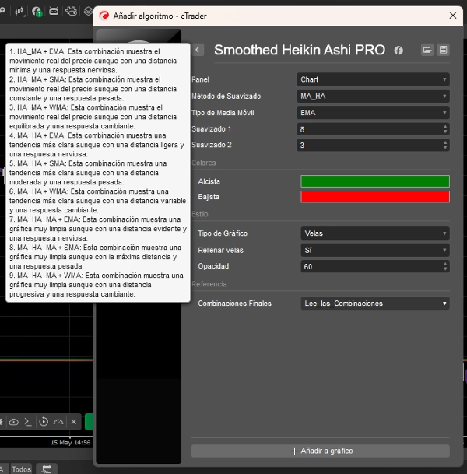Screen dimensions: 467x474
Task: Open the candlestick chart type icon
Action: click(19, 12)
